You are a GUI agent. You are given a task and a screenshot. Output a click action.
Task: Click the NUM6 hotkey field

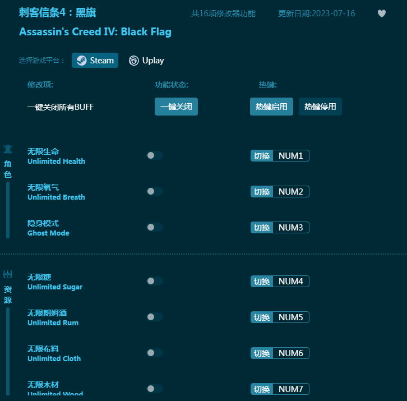click(x=291, y=353)
